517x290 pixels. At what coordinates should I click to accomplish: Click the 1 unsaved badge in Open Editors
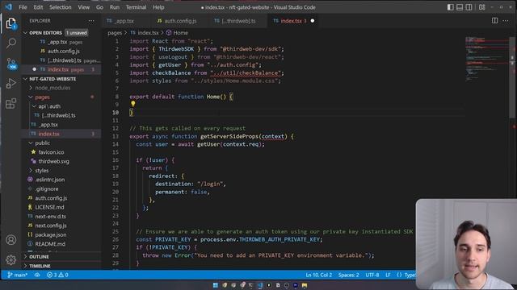click(77, 33)
